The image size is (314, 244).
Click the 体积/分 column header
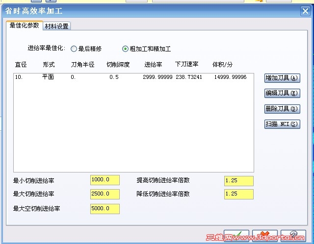pos(222,65)
